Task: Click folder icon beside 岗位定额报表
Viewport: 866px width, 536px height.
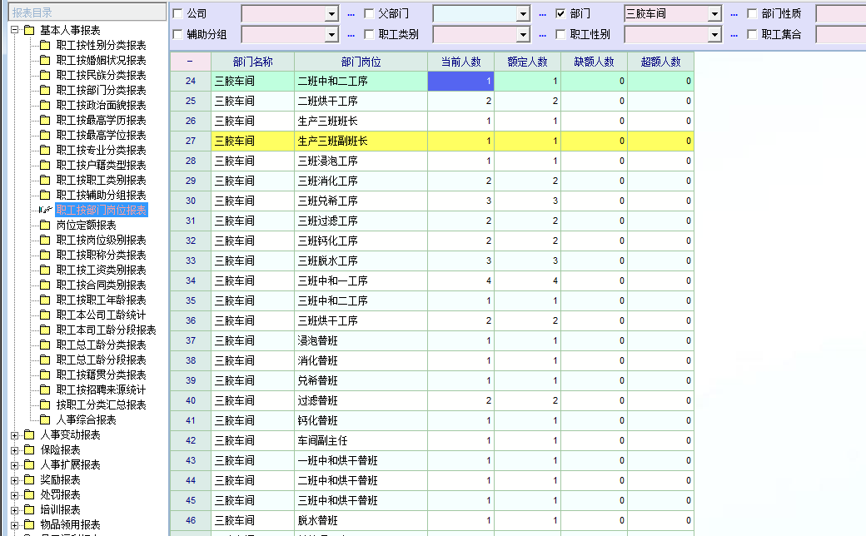Action: pyautogui.click(x=45, y=225)
